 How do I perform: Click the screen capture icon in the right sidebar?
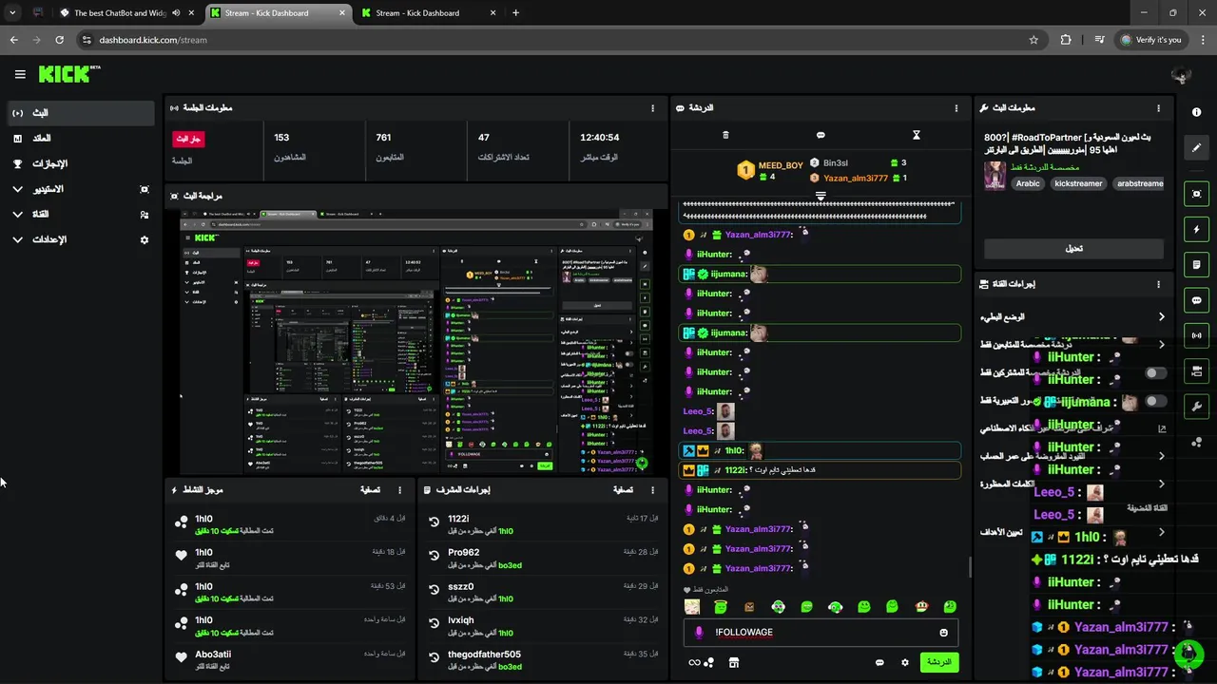(1196, 194)
